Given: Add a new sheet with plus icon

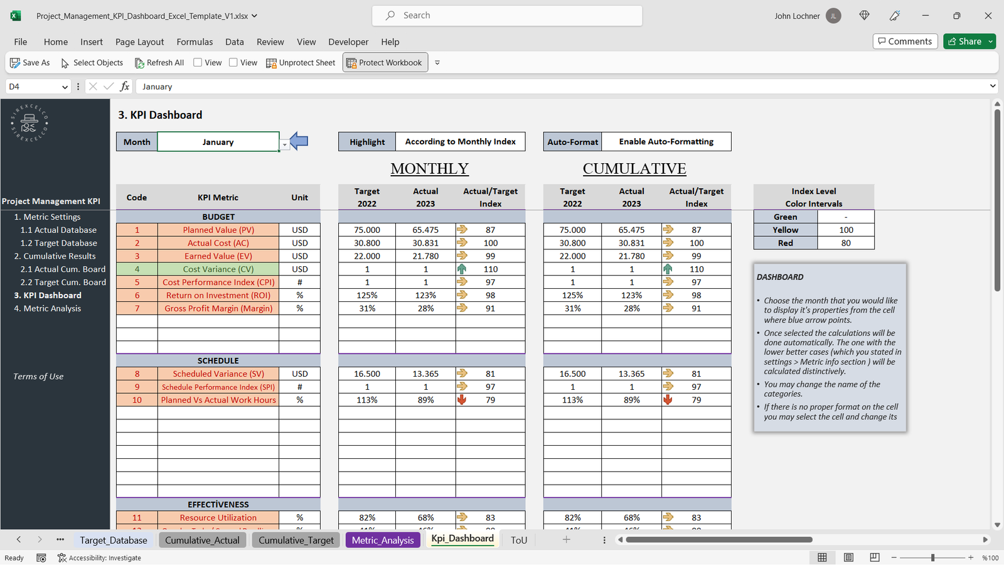Looking at the screenshot, I should tap(566, 540).
